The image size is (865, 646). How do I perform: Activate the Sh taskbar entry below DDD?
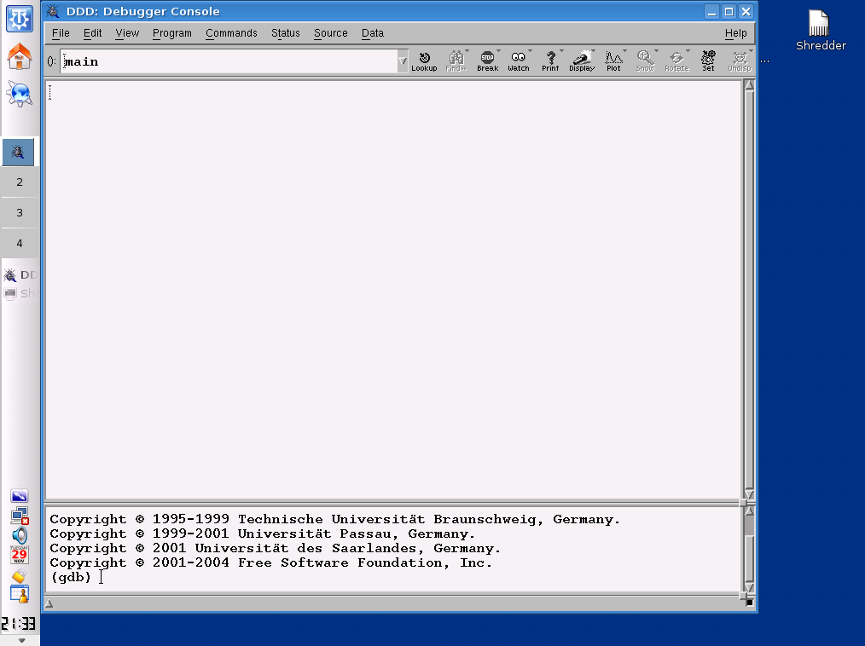click(20, 293)
